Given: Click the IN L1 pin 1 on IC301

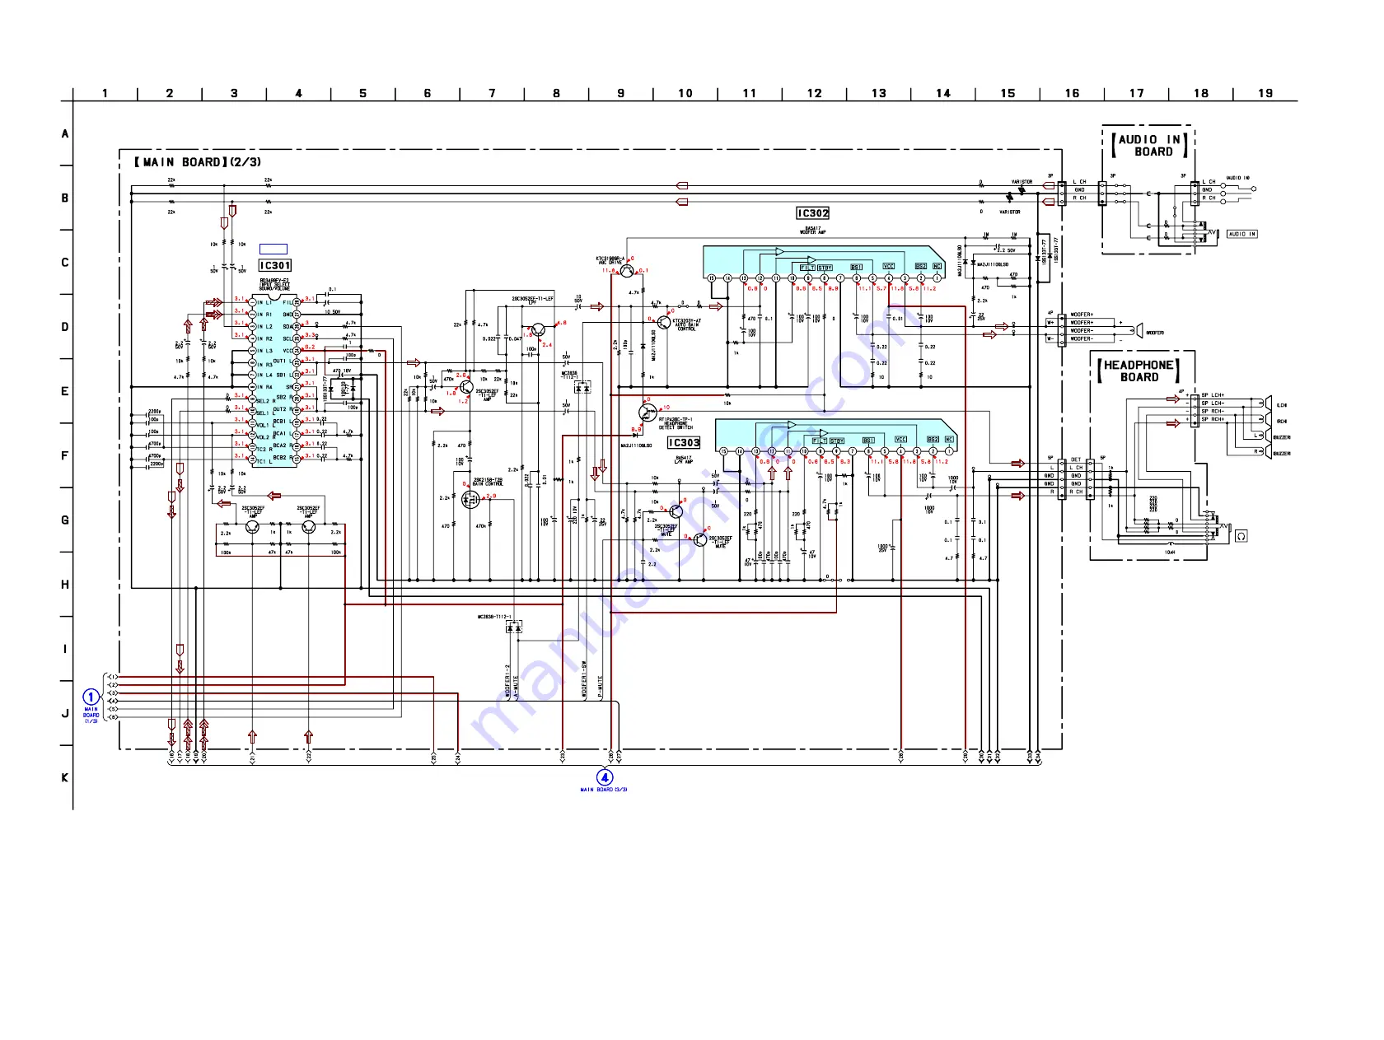Looking at the screenshot, I should click(252, 302).
